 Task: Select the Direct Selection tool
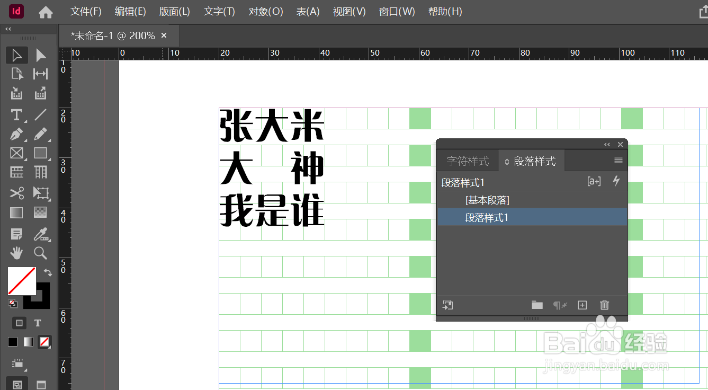pos(41,55)
